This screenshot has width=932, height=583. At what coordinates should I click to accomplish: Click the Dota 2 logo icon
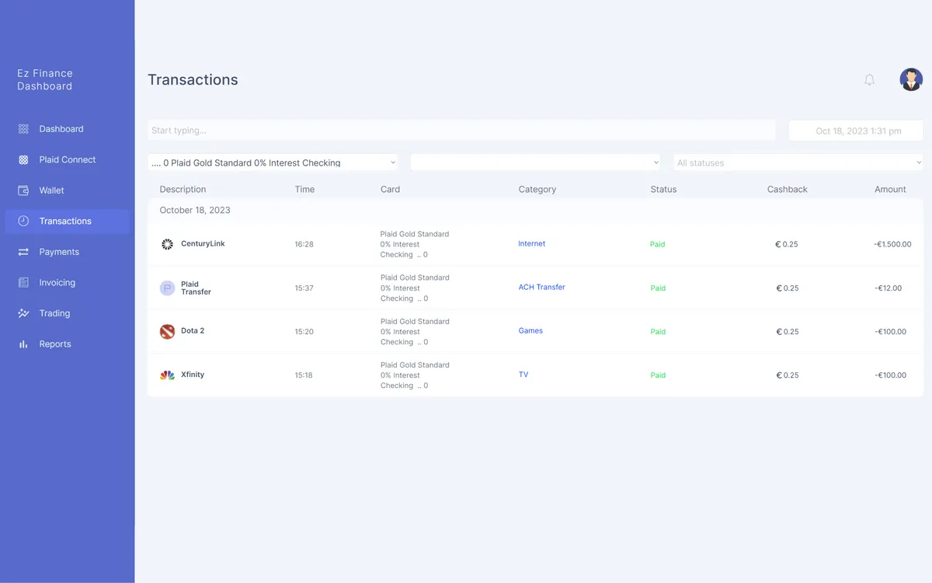[167, 331]
